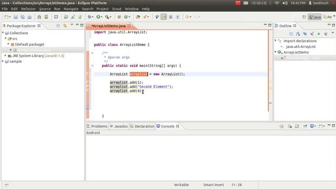The width and height of the screenshot is (336, 189).
Task: Click the Run button green icon
Action: 98,17
